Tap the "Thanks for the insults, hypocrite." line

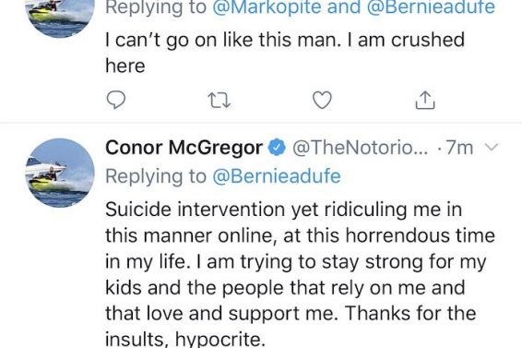click(291, 327)
